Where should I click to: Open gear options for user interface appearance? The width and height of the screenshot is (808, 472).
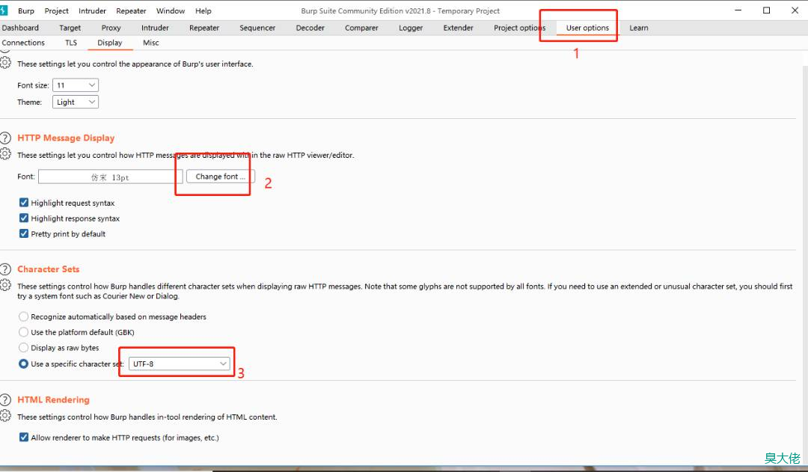click(5, 62)
